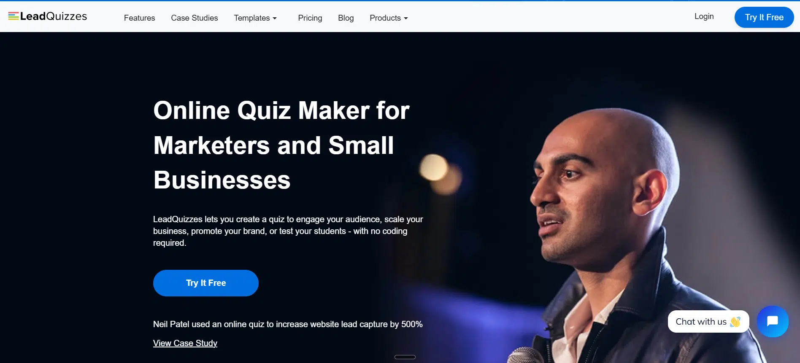The height and width of the screenshot is (363, 800).
Task: Visit the Blog link
Action: [346, 18]
